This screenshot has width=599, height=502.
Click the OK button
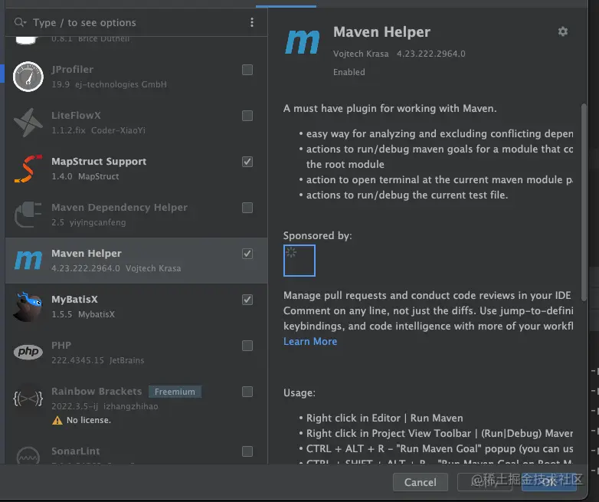[x=549, y=482]
